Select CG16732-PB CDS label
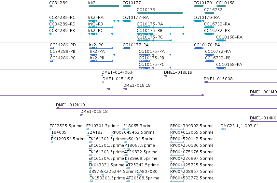277x183 pixels. tap(218, 58)
